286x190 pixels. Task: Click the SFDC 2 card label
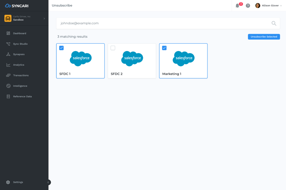(x=116, y=74)
